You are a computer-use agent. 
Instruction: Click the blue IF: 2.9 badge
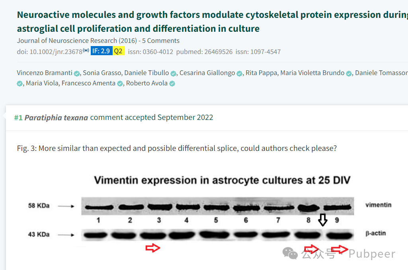(x=102, y=51)
